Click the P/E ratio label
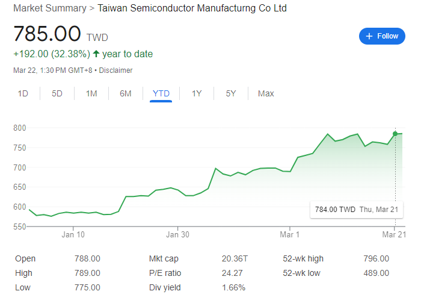 point(165,273)
